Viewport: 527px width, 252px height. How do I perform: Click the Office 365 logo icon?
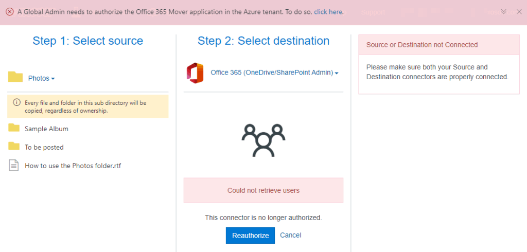coord(195,73)
